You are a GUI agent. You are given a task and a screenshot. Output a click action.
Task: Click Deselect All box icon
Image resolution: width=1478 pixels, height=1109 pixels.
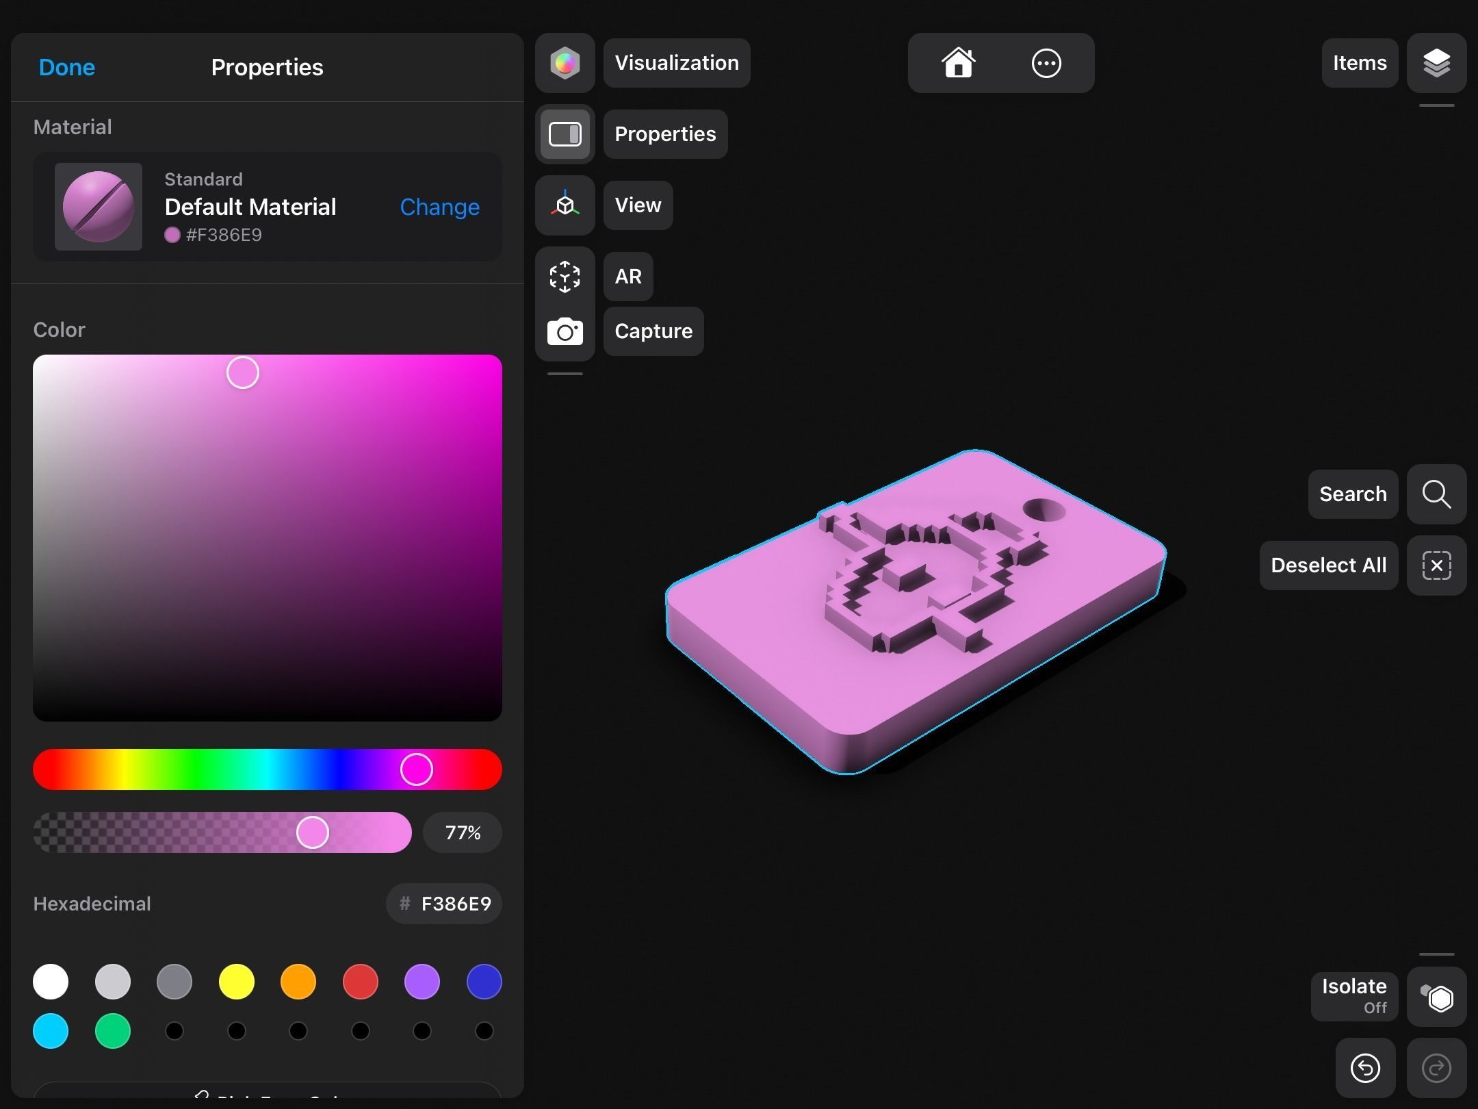tap(1436, 565)
